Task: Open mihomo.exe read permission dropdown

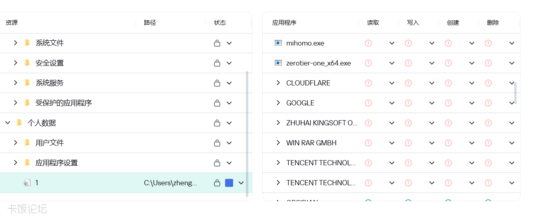Action: click(392, 43)
